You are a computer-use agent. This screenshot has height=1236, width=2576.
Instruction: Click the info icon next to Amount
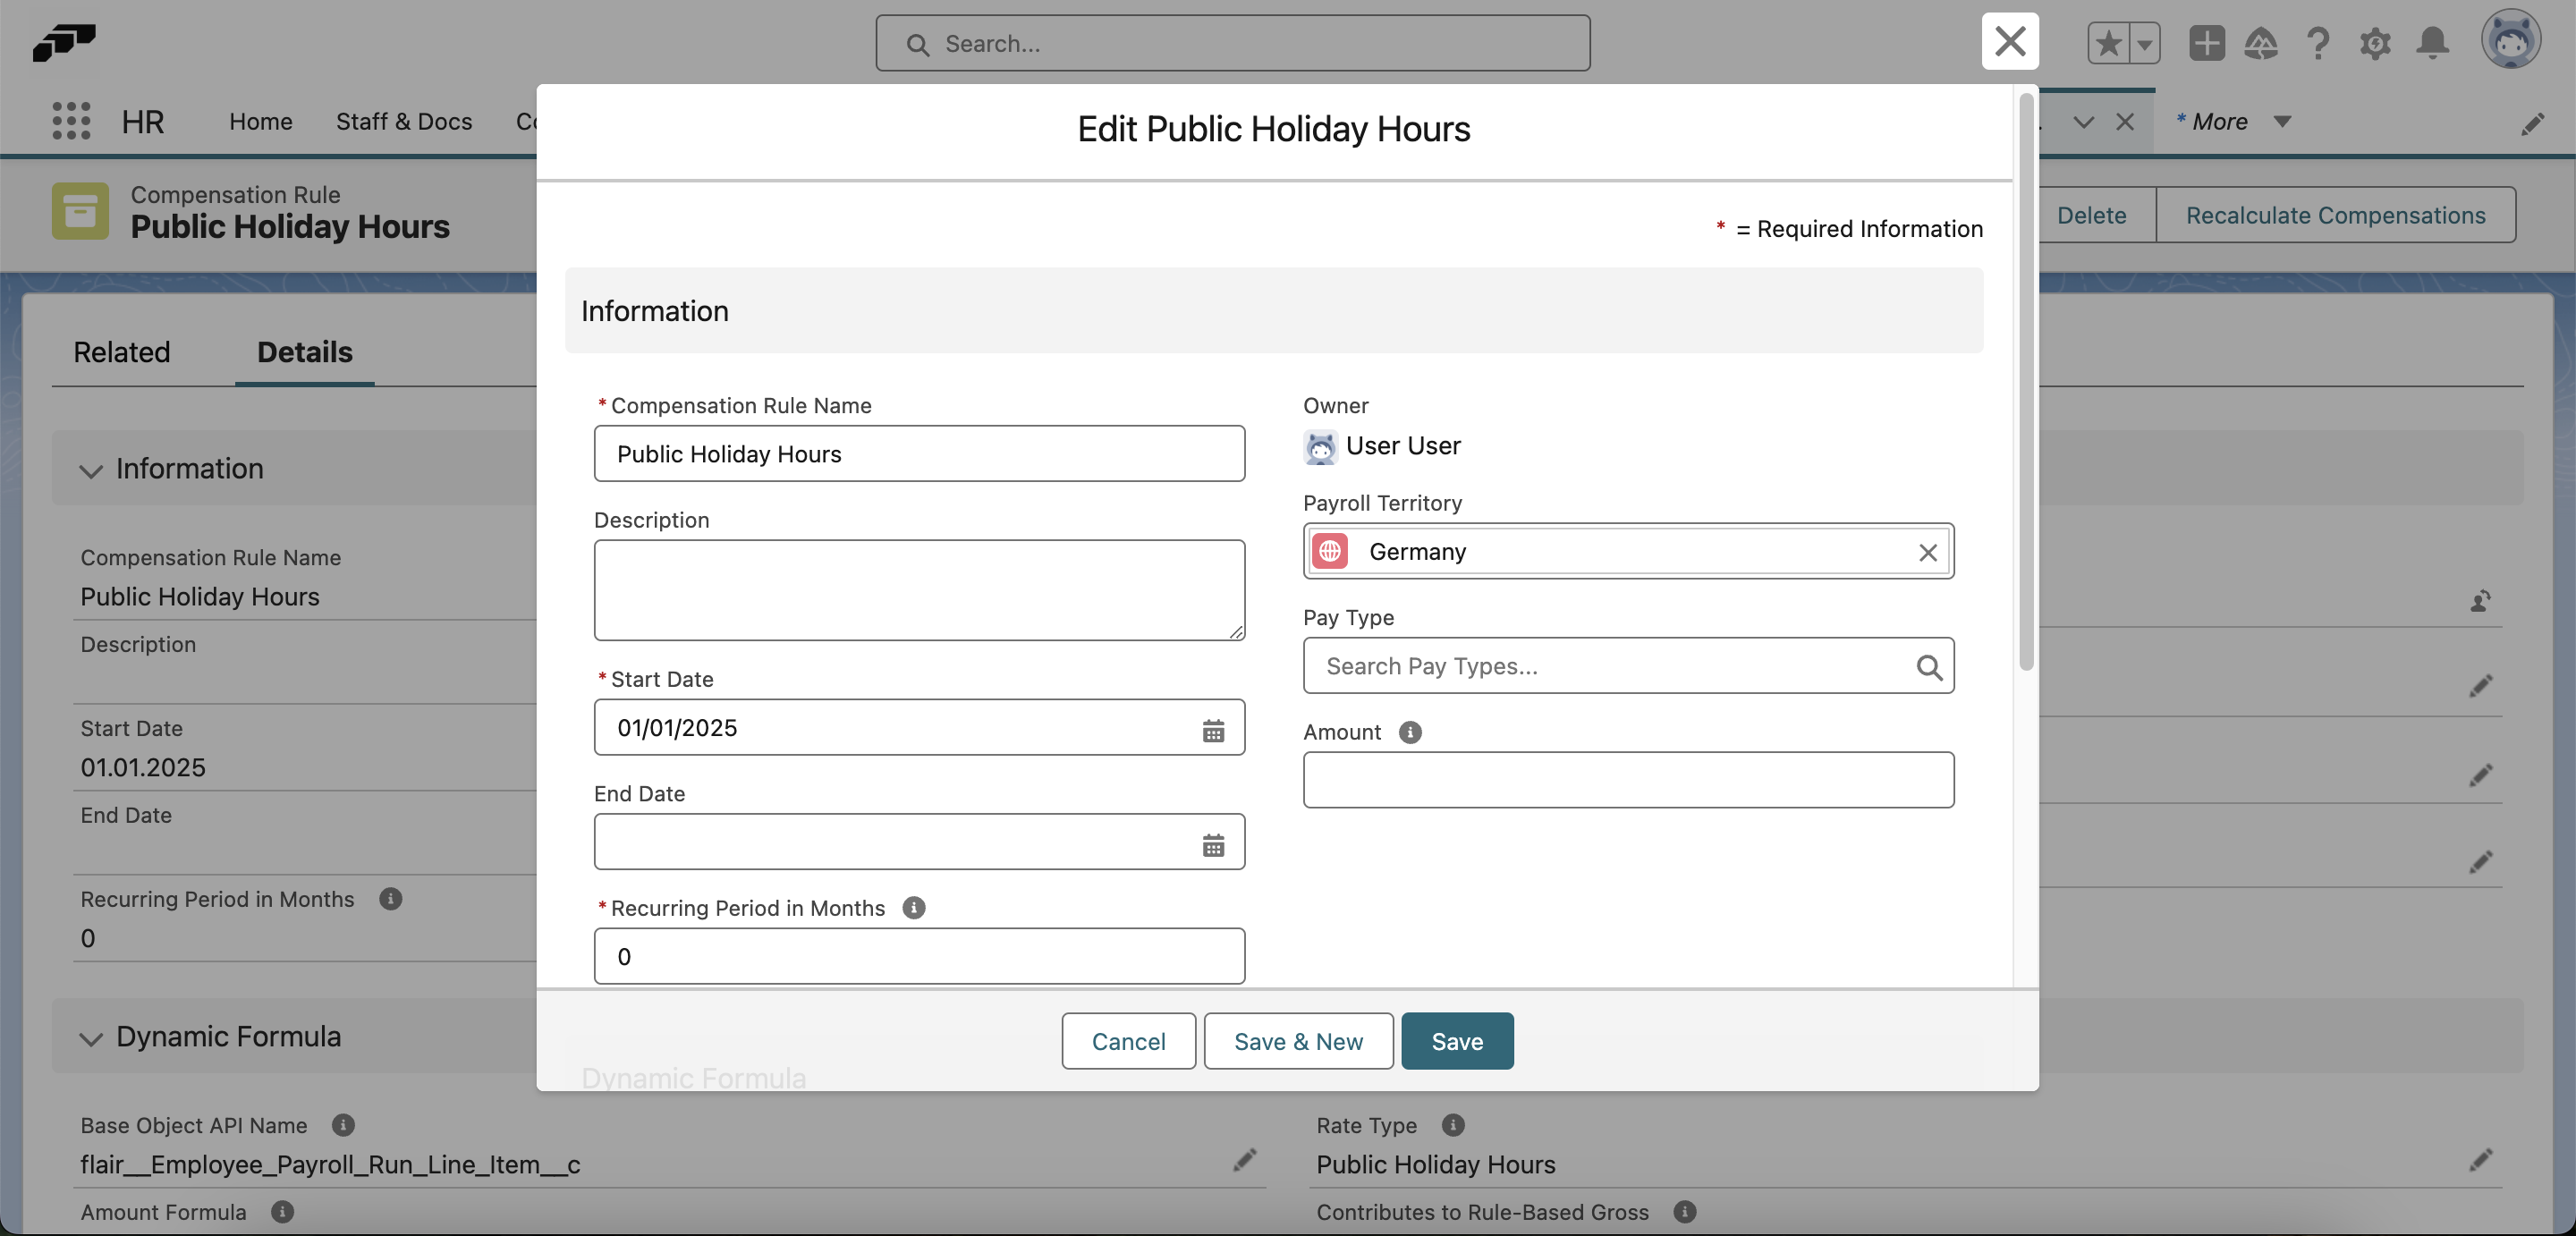[1409, 732]
